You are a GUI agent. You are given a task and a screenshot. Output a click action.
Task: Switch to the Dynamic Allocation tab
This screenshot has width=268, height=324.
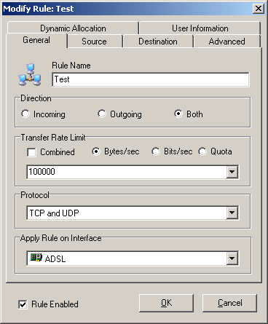(73, 28)
